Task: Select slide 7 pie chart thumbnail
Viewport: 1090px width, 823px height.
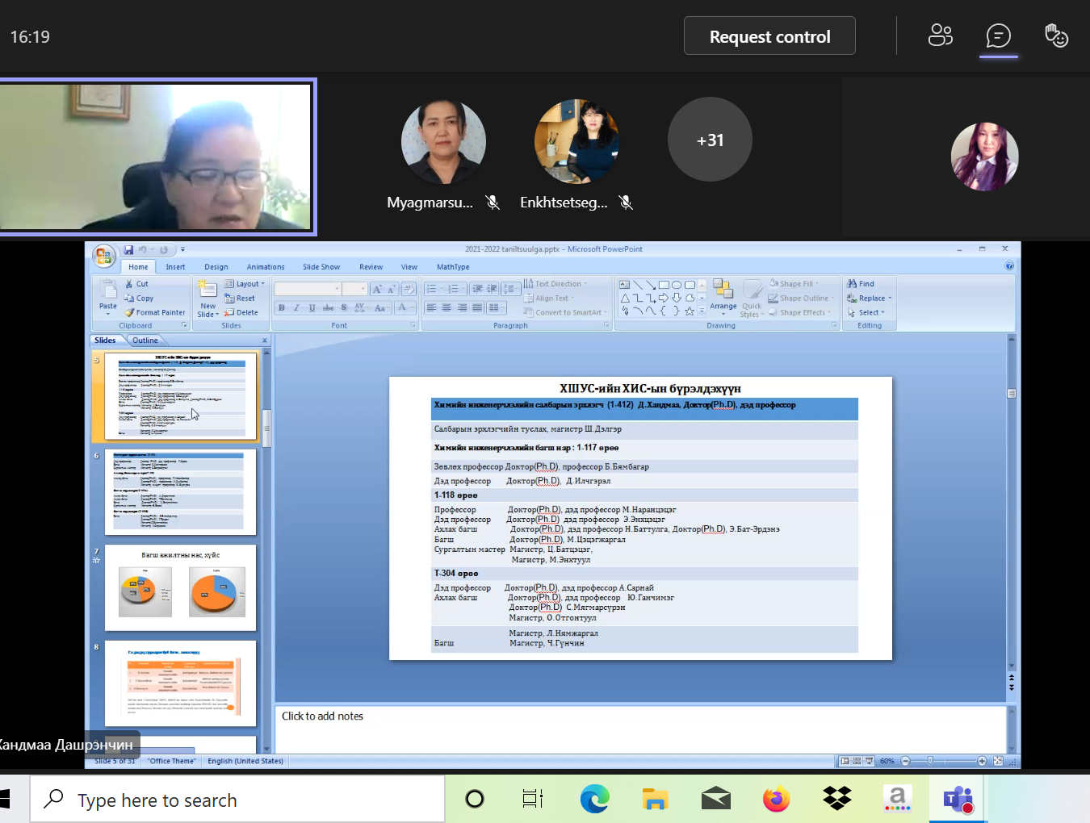Action: [180, 587]
